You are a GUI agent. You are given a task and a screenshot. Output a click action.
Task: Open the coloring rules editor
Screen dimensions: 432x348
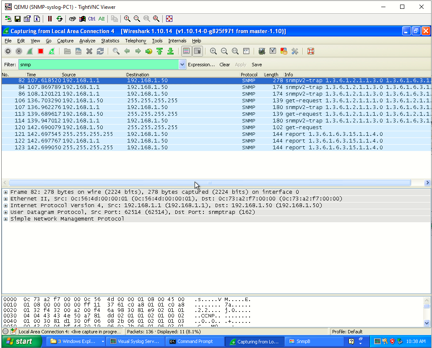click(x=284, y=51)
